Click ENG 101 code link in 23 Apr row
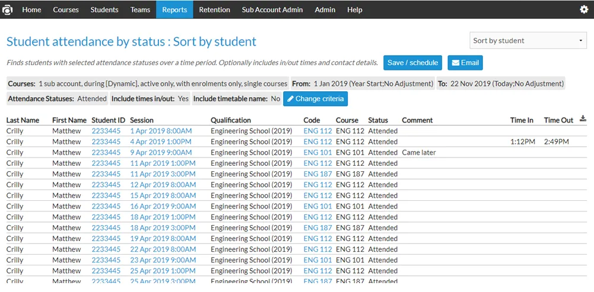Image resolution: width=594 pixels, height=292 pixels. click(x=317, y=260)
